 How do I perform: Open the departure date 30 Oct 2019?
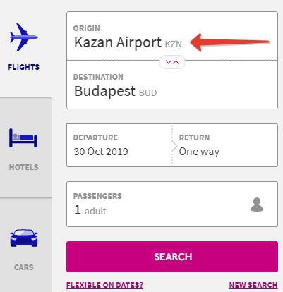pyautogui.click(x=119, y=145)
